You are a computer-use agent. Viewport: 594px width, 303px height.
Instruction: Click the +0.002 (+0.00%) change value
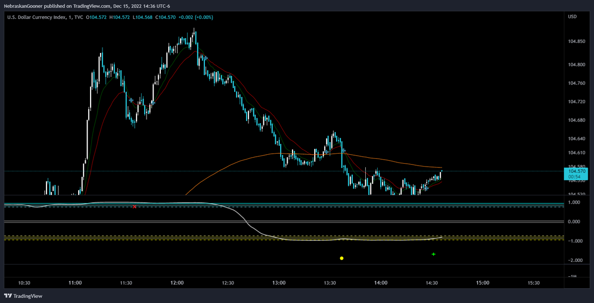point(197,18)
